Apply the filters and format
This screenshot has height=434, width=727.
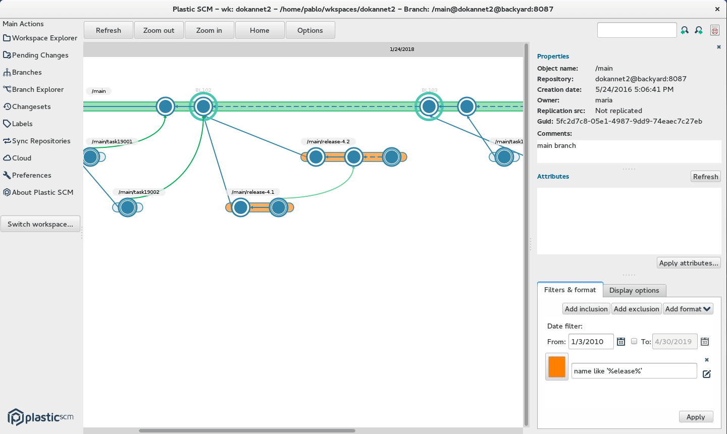[x=696, y=417]
